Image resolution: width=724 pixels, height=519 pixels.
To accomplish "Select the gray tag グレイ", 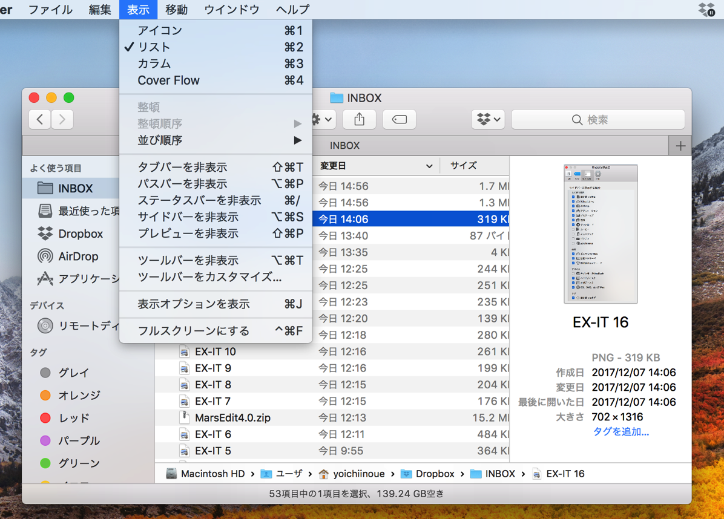I will [65, 373].
